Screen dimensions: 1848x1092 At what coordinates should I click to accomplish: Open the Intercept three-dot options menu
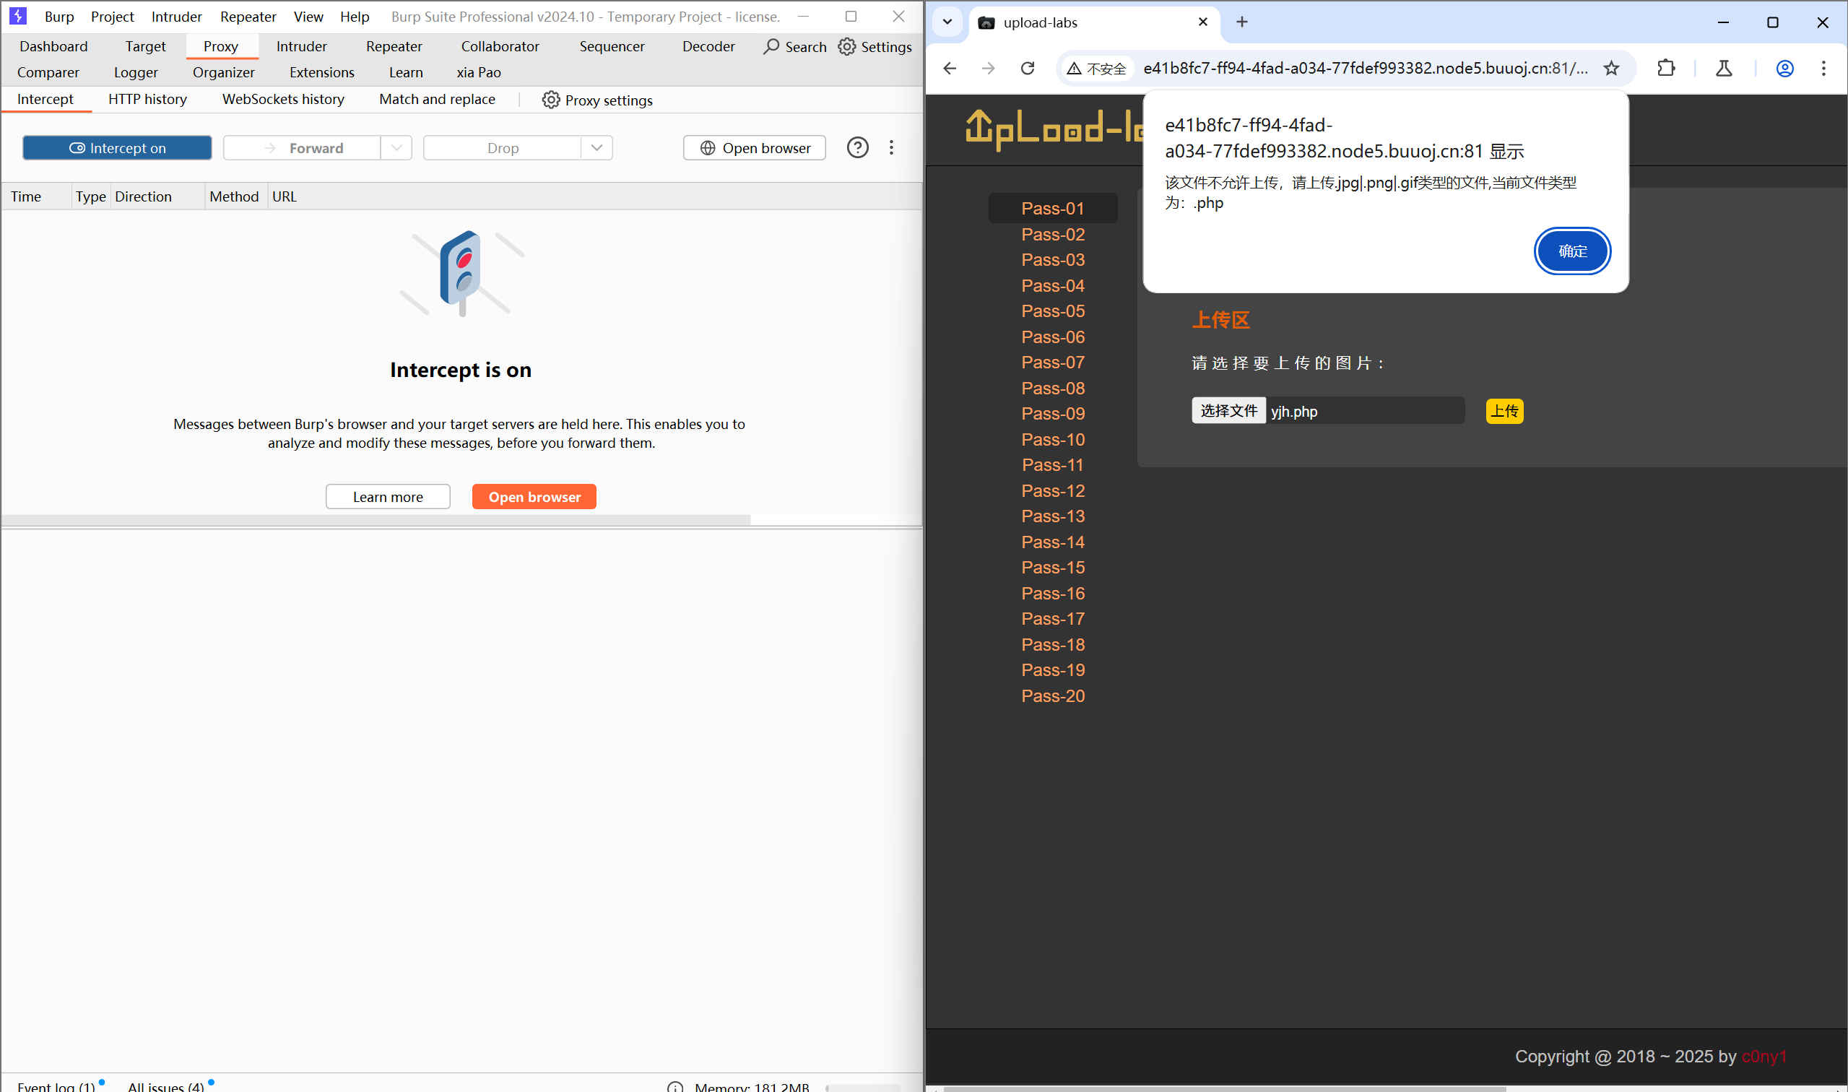coord(891,148)
